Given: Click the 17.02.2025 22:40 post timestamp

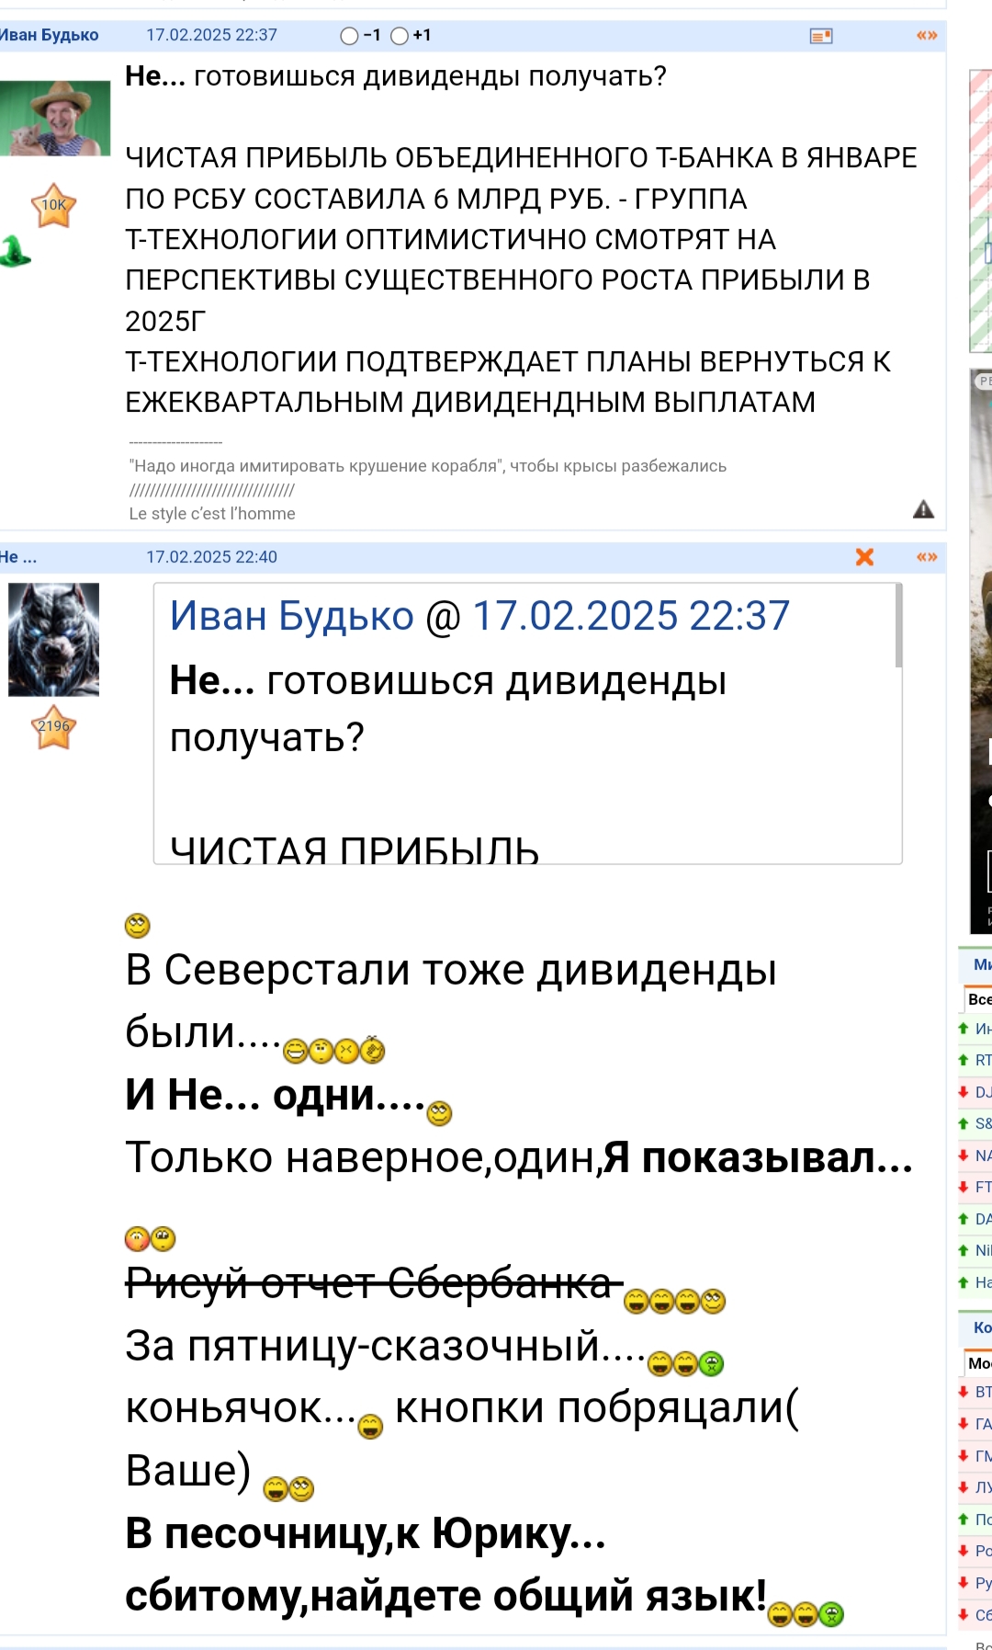Looking at the screenshot, I should click(211, 557).
